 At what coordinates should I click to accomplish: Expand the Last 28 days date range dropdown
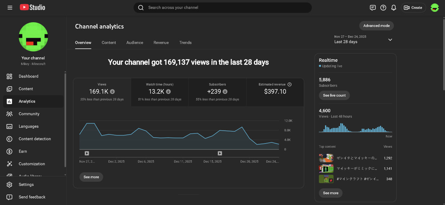coord(390,40)
